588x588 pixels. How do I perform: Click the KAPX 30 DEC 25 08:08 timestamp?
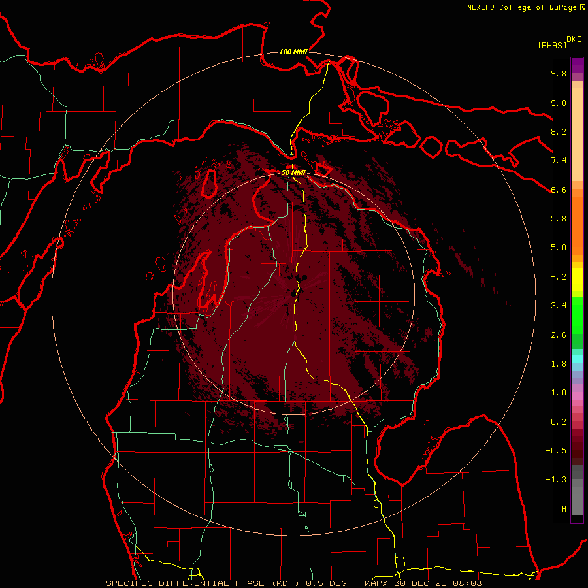[x=423, y=583]
